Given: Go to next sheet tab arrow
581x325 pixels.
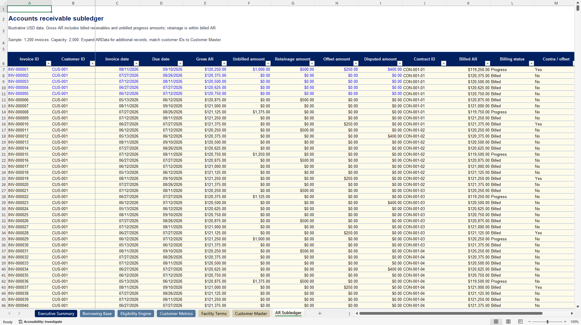Looking at the screenshot, I should [19, 314].
